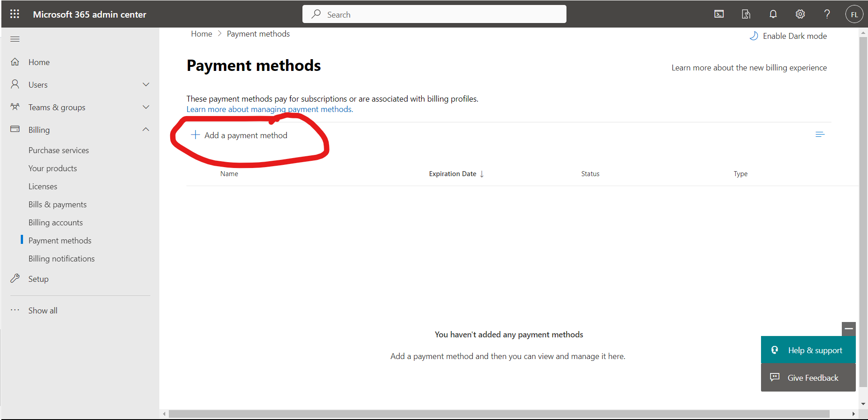Open Billing notifications in the sidebar

(61, 259)
